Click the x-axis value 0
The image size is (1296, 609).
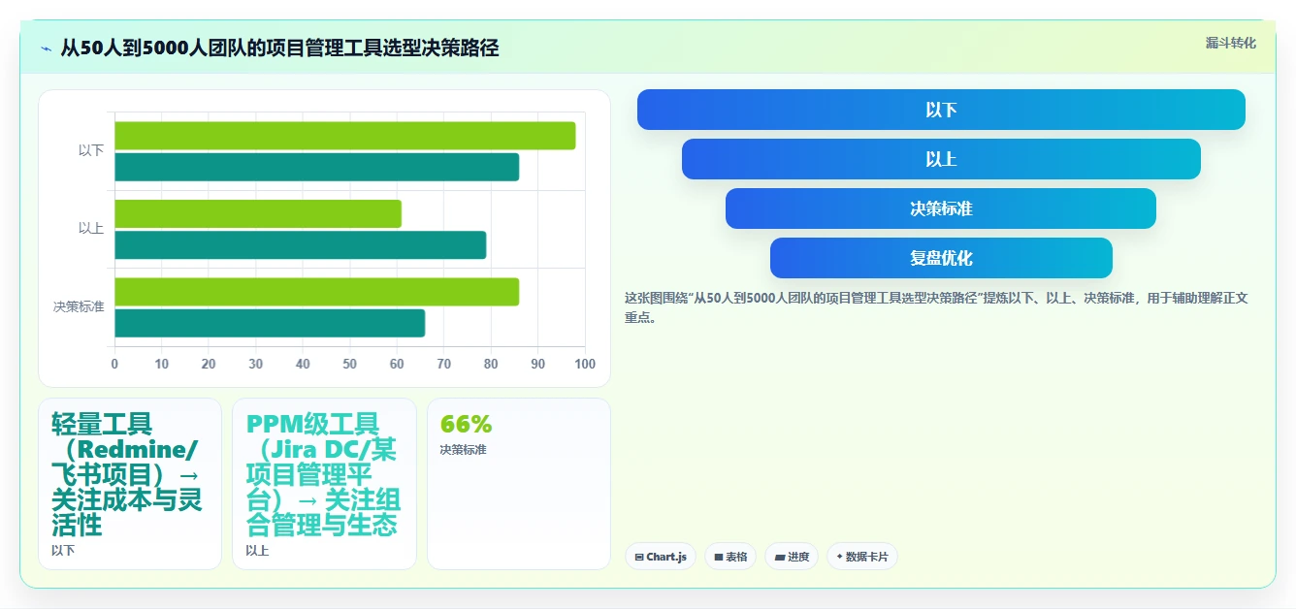click(x=114, y=364)
